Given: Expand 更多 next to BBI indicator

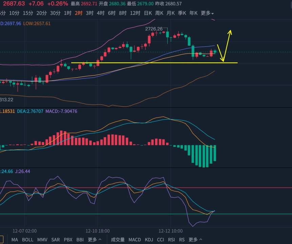Looking at the screenshot, I should pyautogui.click(x=95, y=240).
